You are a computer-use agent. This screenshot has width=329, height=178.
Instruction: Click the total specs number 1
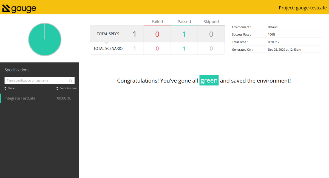pyautogui.click(x=135, y=34)
